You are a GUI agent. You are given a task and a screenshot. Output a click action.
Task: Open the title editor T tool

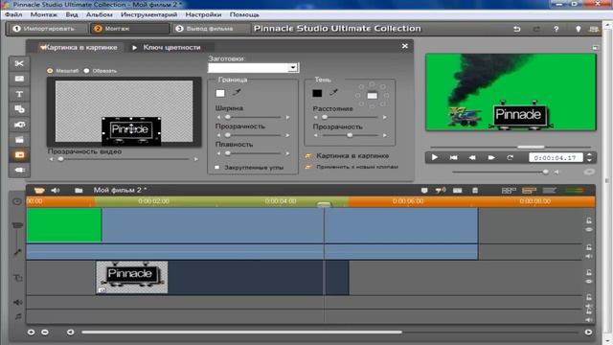(x=19, y=94)
